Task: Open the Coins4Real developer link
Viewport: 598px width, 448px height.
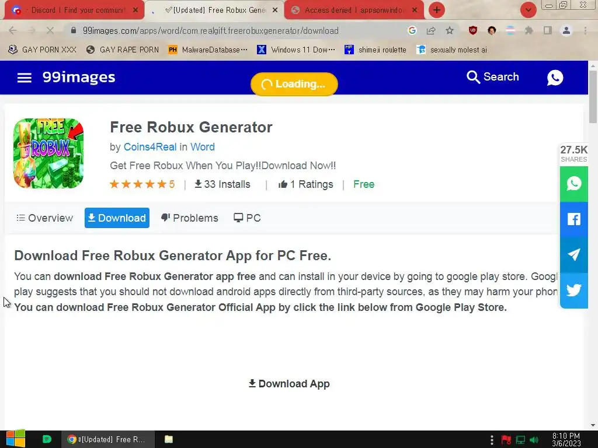Action: coord(150,147)
